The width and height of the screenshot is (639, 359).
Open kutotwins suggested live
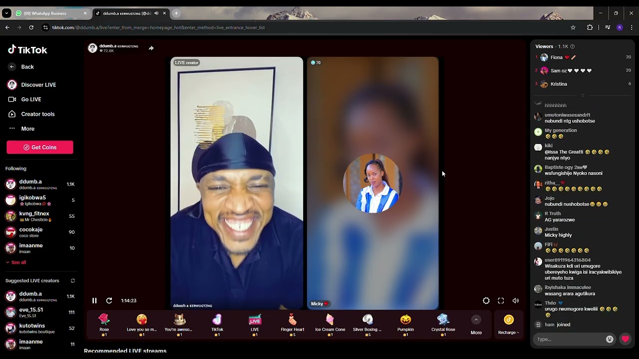pyautogui.click(x=40, y=328)
